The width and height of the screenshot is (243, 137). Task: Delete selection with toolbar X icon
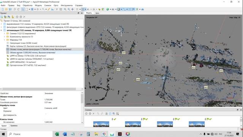point(57,9)
